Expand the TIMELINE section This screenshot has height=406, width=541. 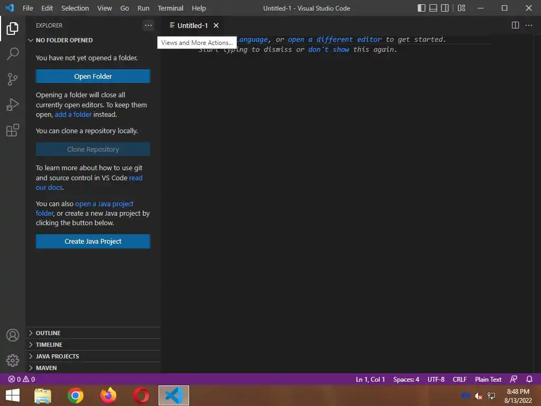(93, 345)
